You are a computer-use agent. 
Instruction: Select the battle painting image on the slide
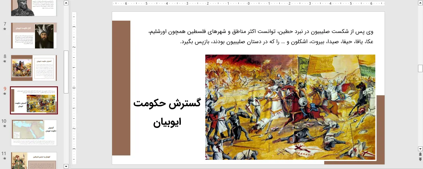click(x=290, y=107)
